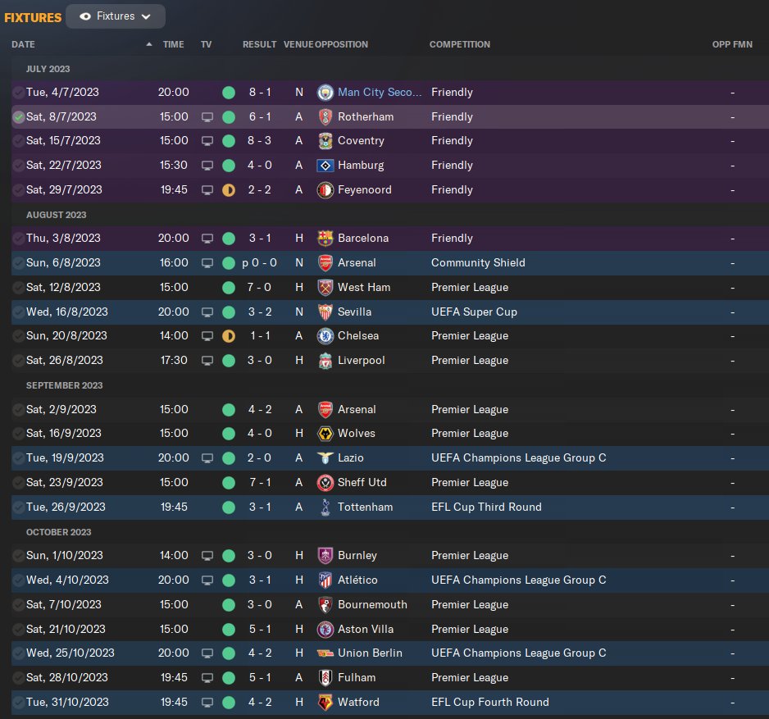
Task: Open the Man City Seco... team link
Action: (x=380, y=93)
